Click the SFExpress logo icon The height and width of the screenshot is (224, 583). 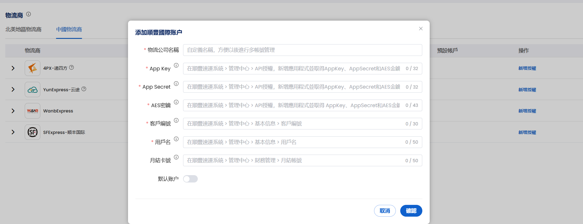pyautogui.click(x=32, y=132)
